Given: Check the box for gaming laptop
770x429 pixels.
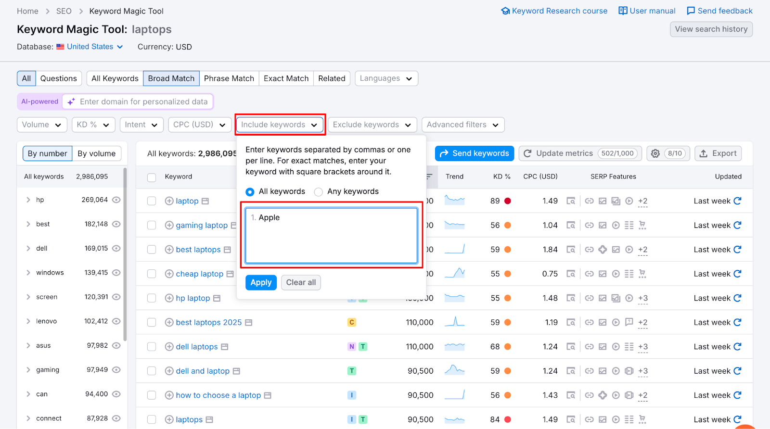Looking at the screenshot, I should [x=152, y=225].
